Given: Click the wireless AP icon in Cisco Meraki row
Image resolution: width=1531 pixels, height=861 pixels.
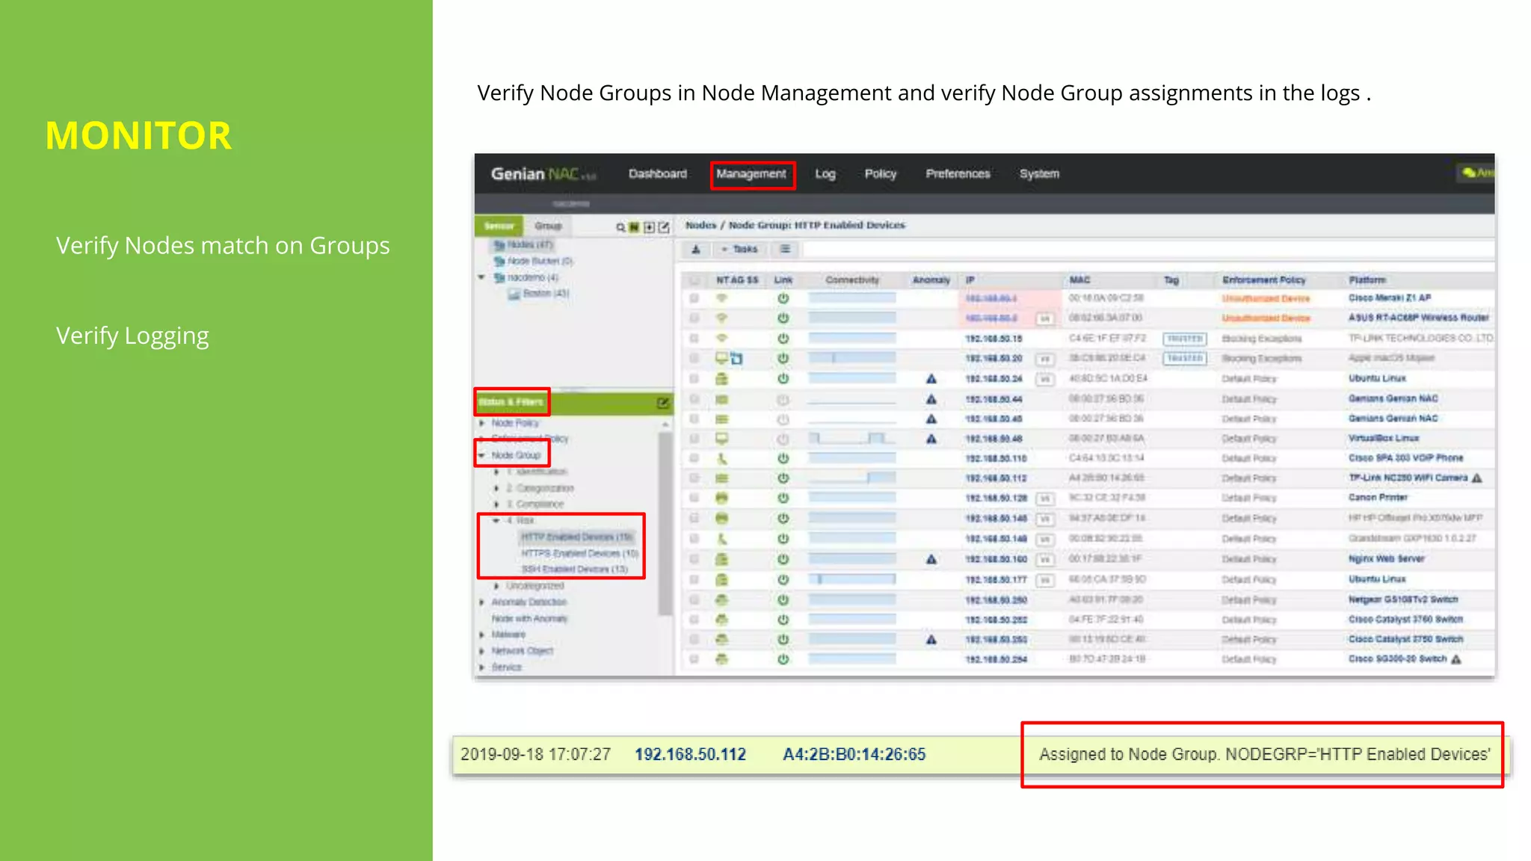Looking at the screenshot, I should 721,298.
